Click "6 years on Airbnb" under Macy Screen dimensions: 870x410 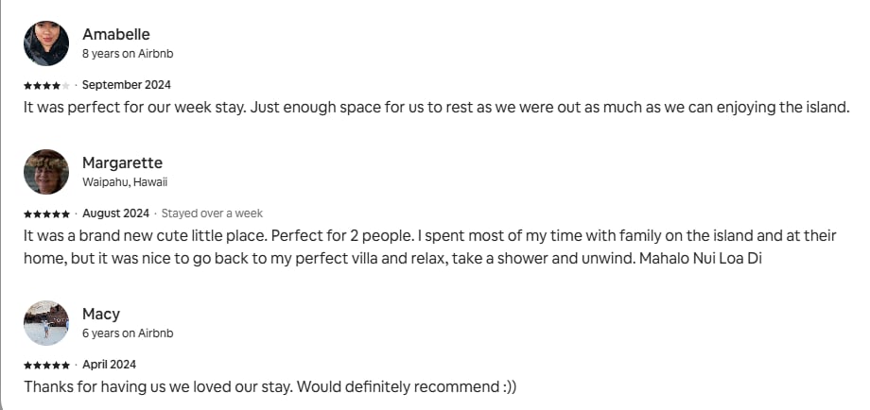128,333
